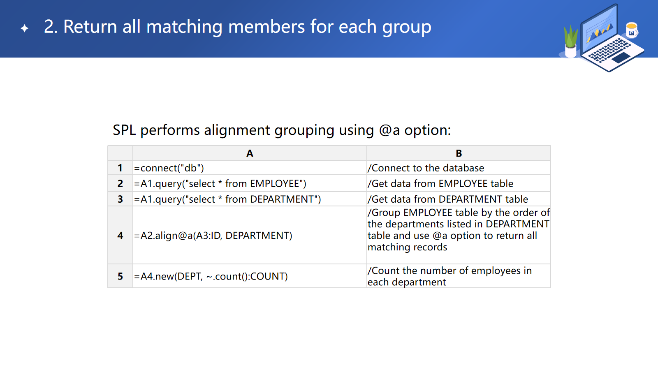Click the star bullet icon beside the title

click(25, 28)
